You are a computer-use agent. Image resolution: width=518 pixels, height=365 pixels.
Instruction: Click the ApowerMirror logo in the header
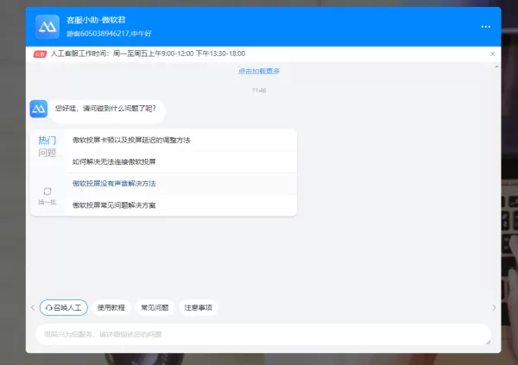(47, 27)
